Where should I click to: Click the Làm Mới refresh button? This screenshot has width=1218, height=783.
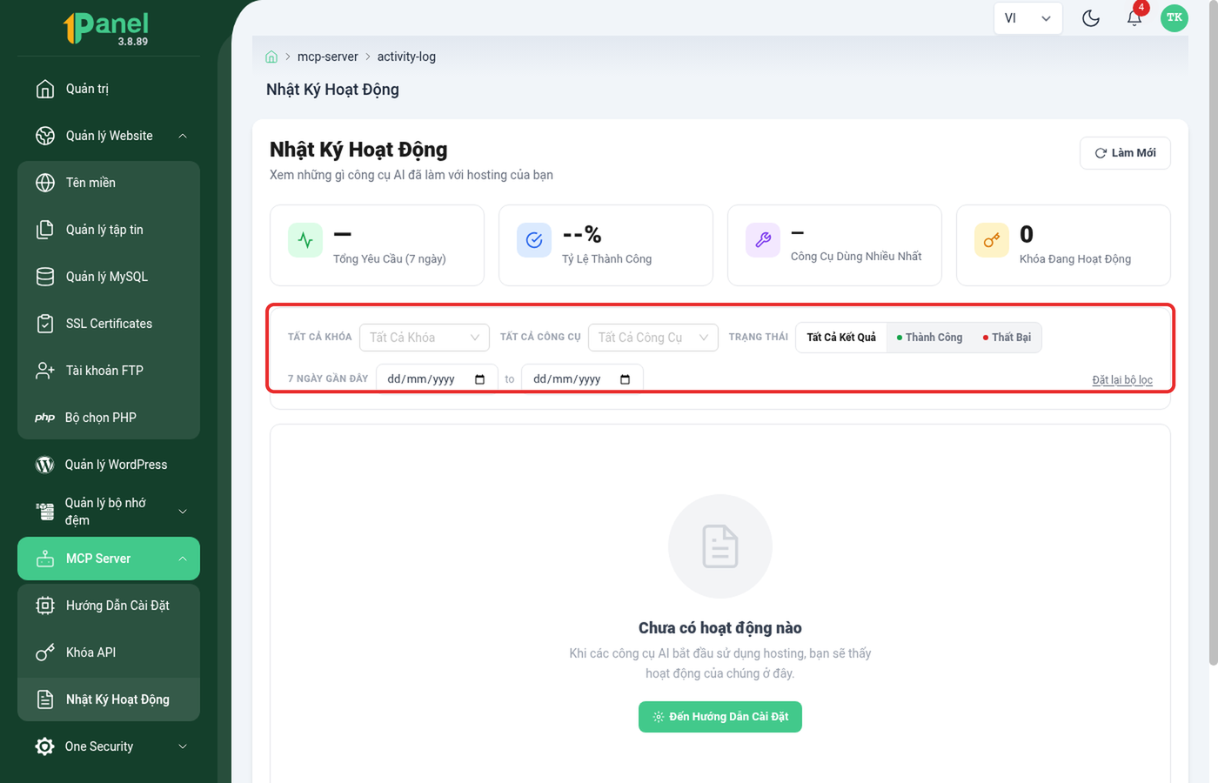[1125, 153]
